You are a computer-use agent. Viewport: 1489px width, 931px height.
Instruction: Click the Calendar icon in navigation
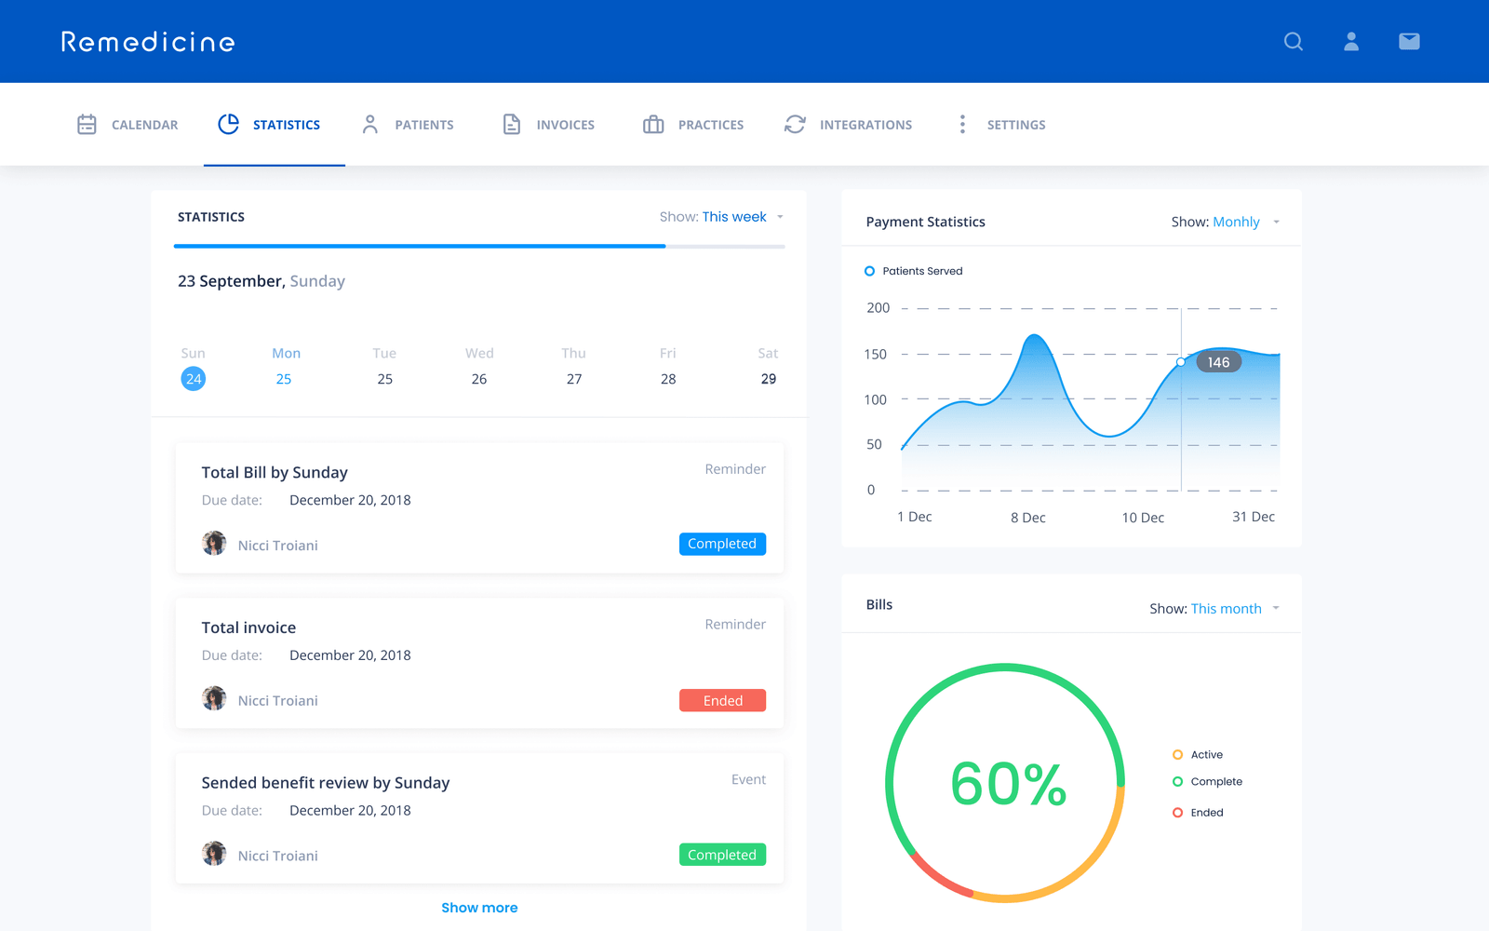[x=87, y=125]
